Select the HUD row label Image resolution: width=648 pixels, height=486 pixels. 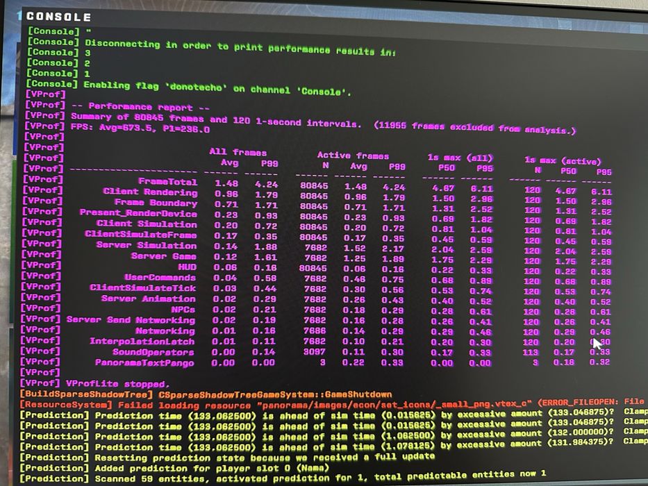(x=187, y=267)
